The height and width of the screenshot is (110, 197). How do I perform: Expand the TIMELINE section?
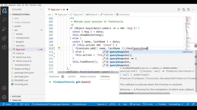(27, 100)
